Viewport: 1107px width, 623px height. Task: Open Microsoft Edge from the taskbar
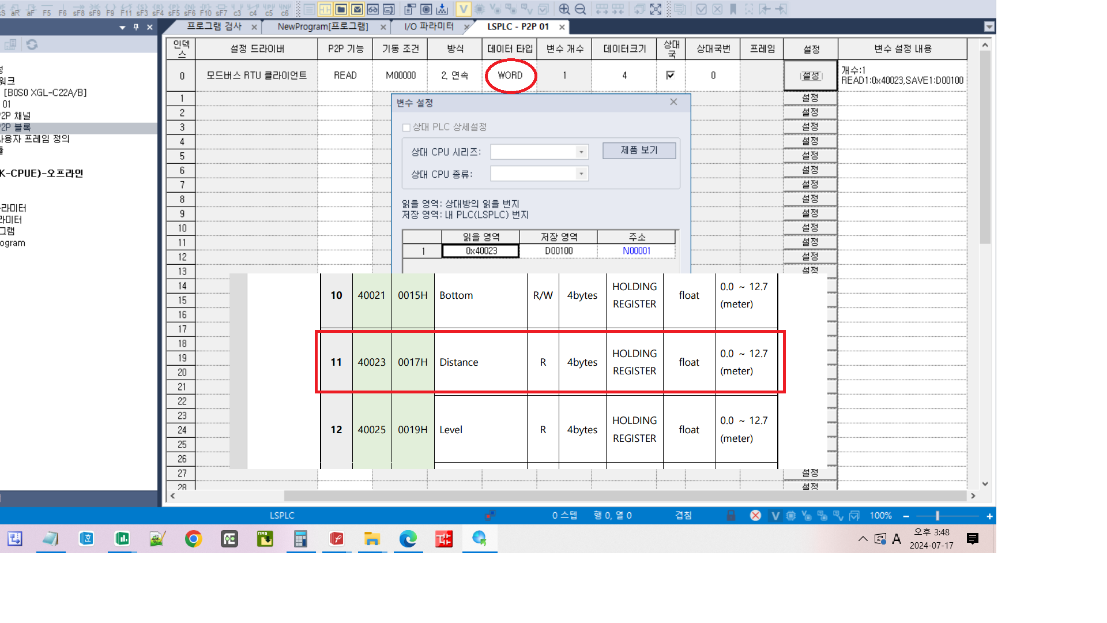[x=408, y=539]
